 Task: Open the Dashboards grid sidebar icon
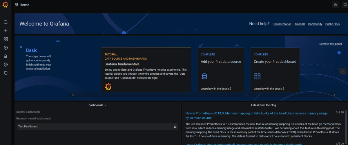point(6,39)
